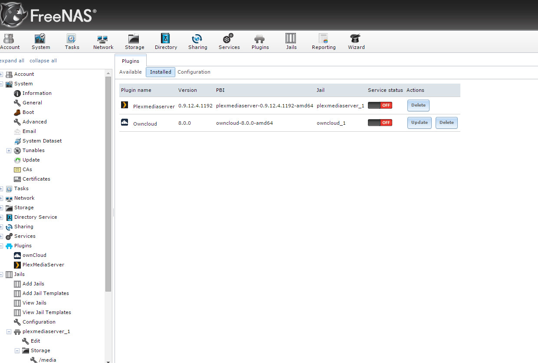Expand the Sharing tree node
Viewport: 538px width, 363px height.
(1, 227)
